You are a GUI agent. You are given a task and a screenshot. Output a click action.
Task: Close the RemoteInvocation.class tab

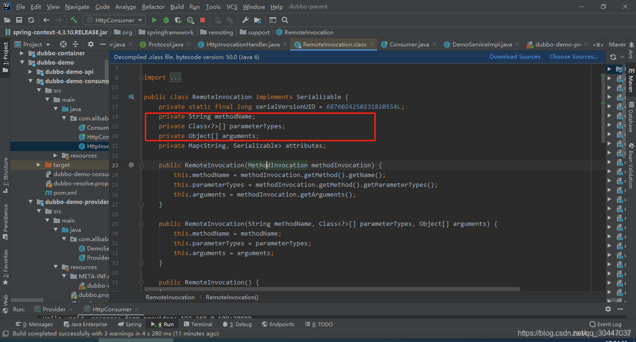(372, 45)
